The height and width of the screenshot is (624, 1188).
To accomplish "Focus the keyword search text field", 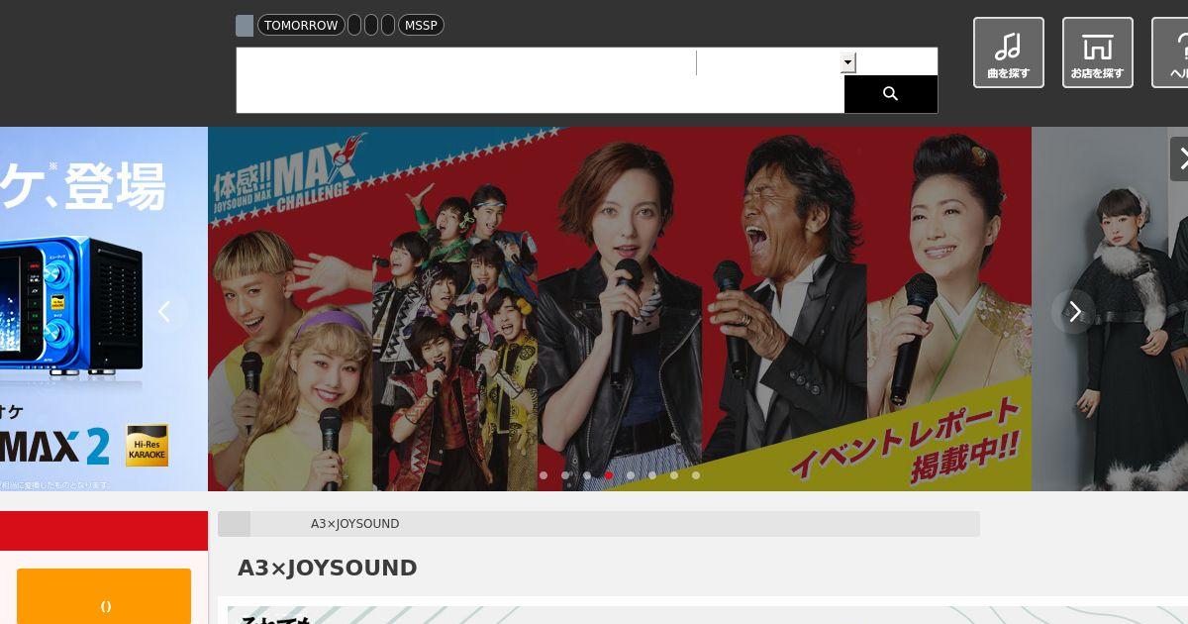I will (x=466, y=62).
